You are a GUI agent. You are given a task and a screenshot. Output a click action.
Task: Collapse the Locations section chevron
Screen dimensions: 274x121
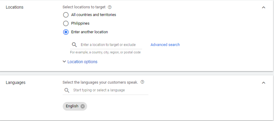point(264,7)
